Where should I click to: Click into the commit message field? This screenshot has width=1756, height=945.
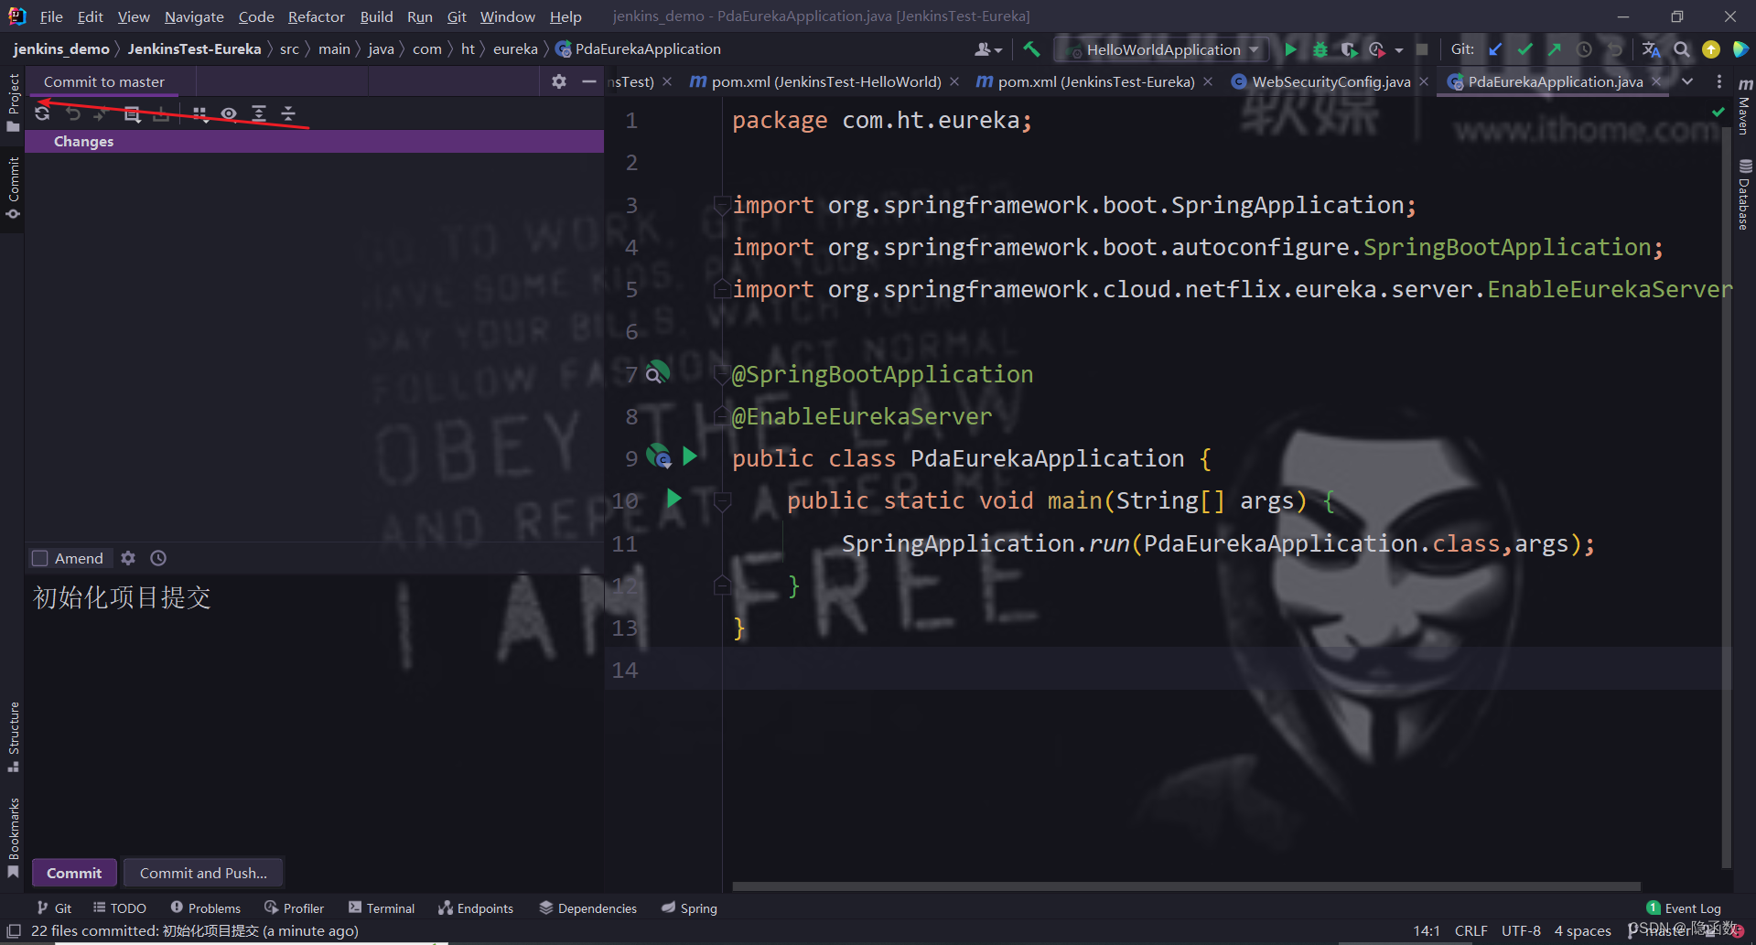point(314,714)
